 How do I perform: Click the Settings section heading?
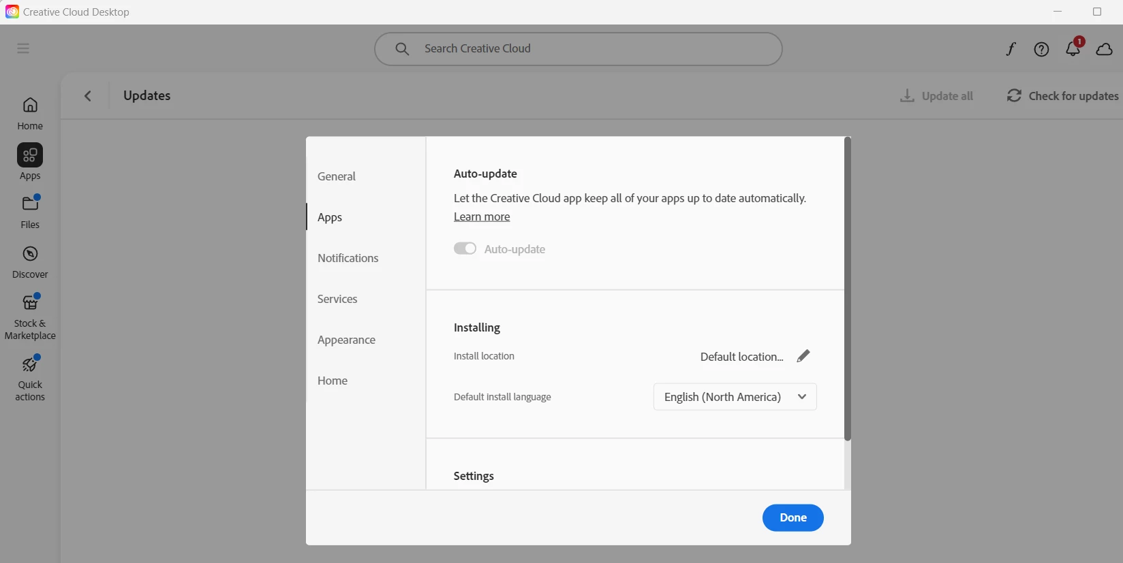(474, 476)
